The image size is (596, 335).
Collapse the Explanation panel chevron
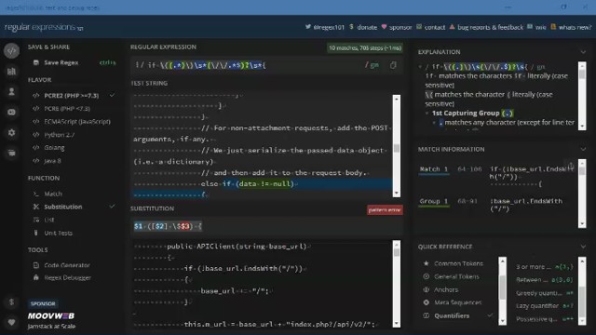[x=583, y=52]
